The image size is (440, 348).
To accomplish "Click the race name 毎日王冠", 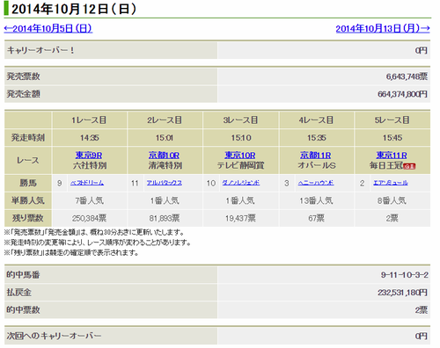I will (386, 165).
